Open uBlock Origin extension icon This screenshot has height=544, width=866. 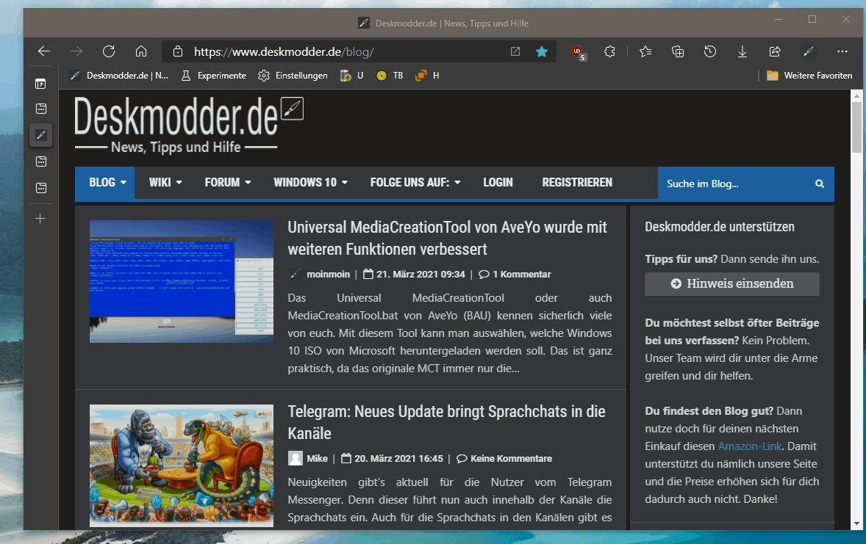click(578, 52)
